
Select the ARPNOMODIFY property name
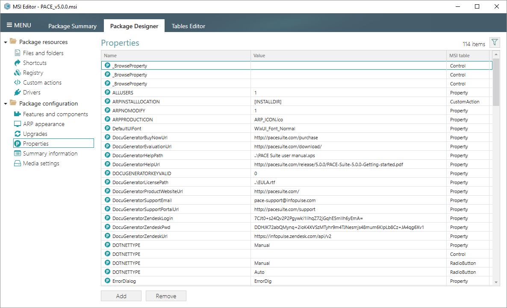(x=129, y=111)
